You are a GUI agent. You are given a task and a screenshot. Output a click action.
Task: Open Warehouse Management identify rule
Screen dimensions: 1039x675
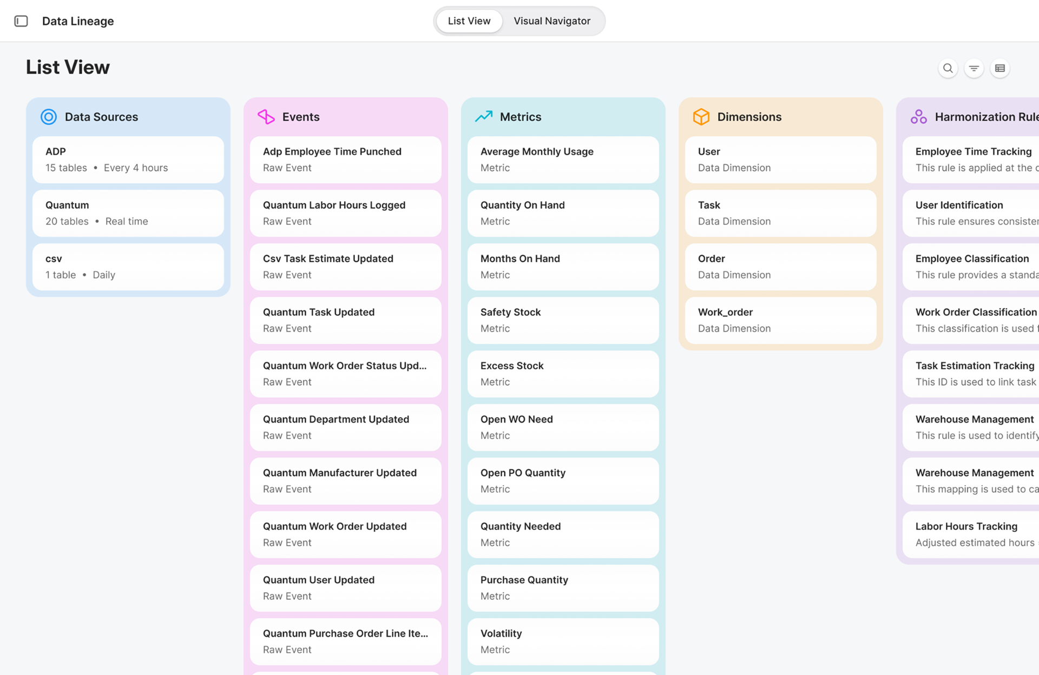pos(971,427)
